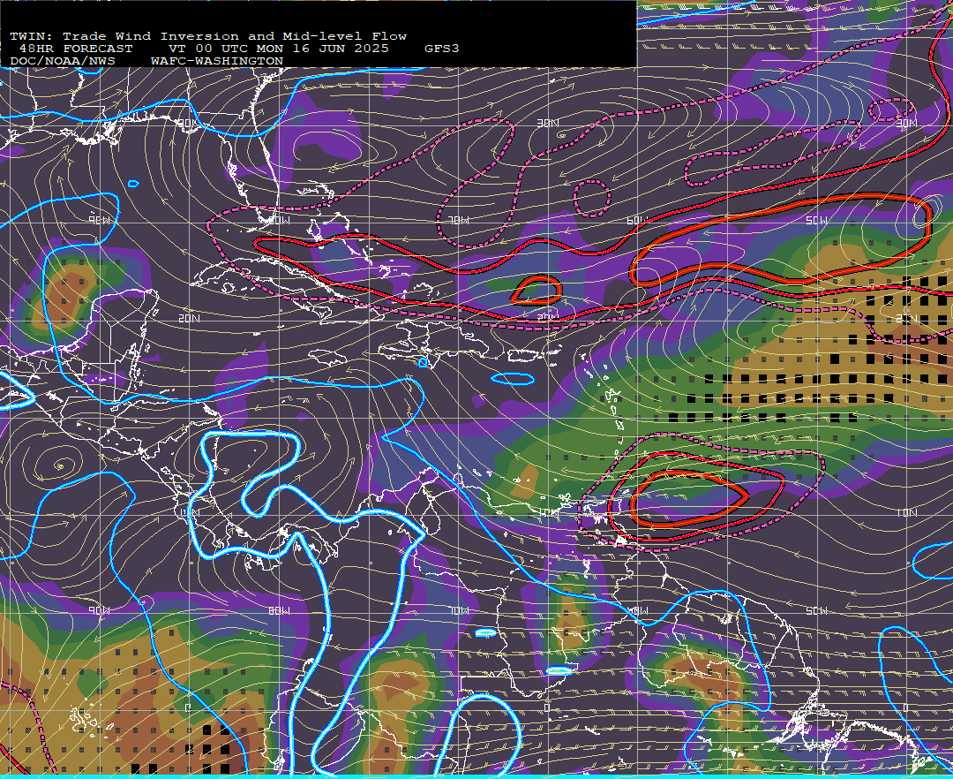Image resolution: width=953 pixels, height=779 pixels.
Task: Click the 'DOC/NOAA/NWS' source text
Action: (63, 62)
